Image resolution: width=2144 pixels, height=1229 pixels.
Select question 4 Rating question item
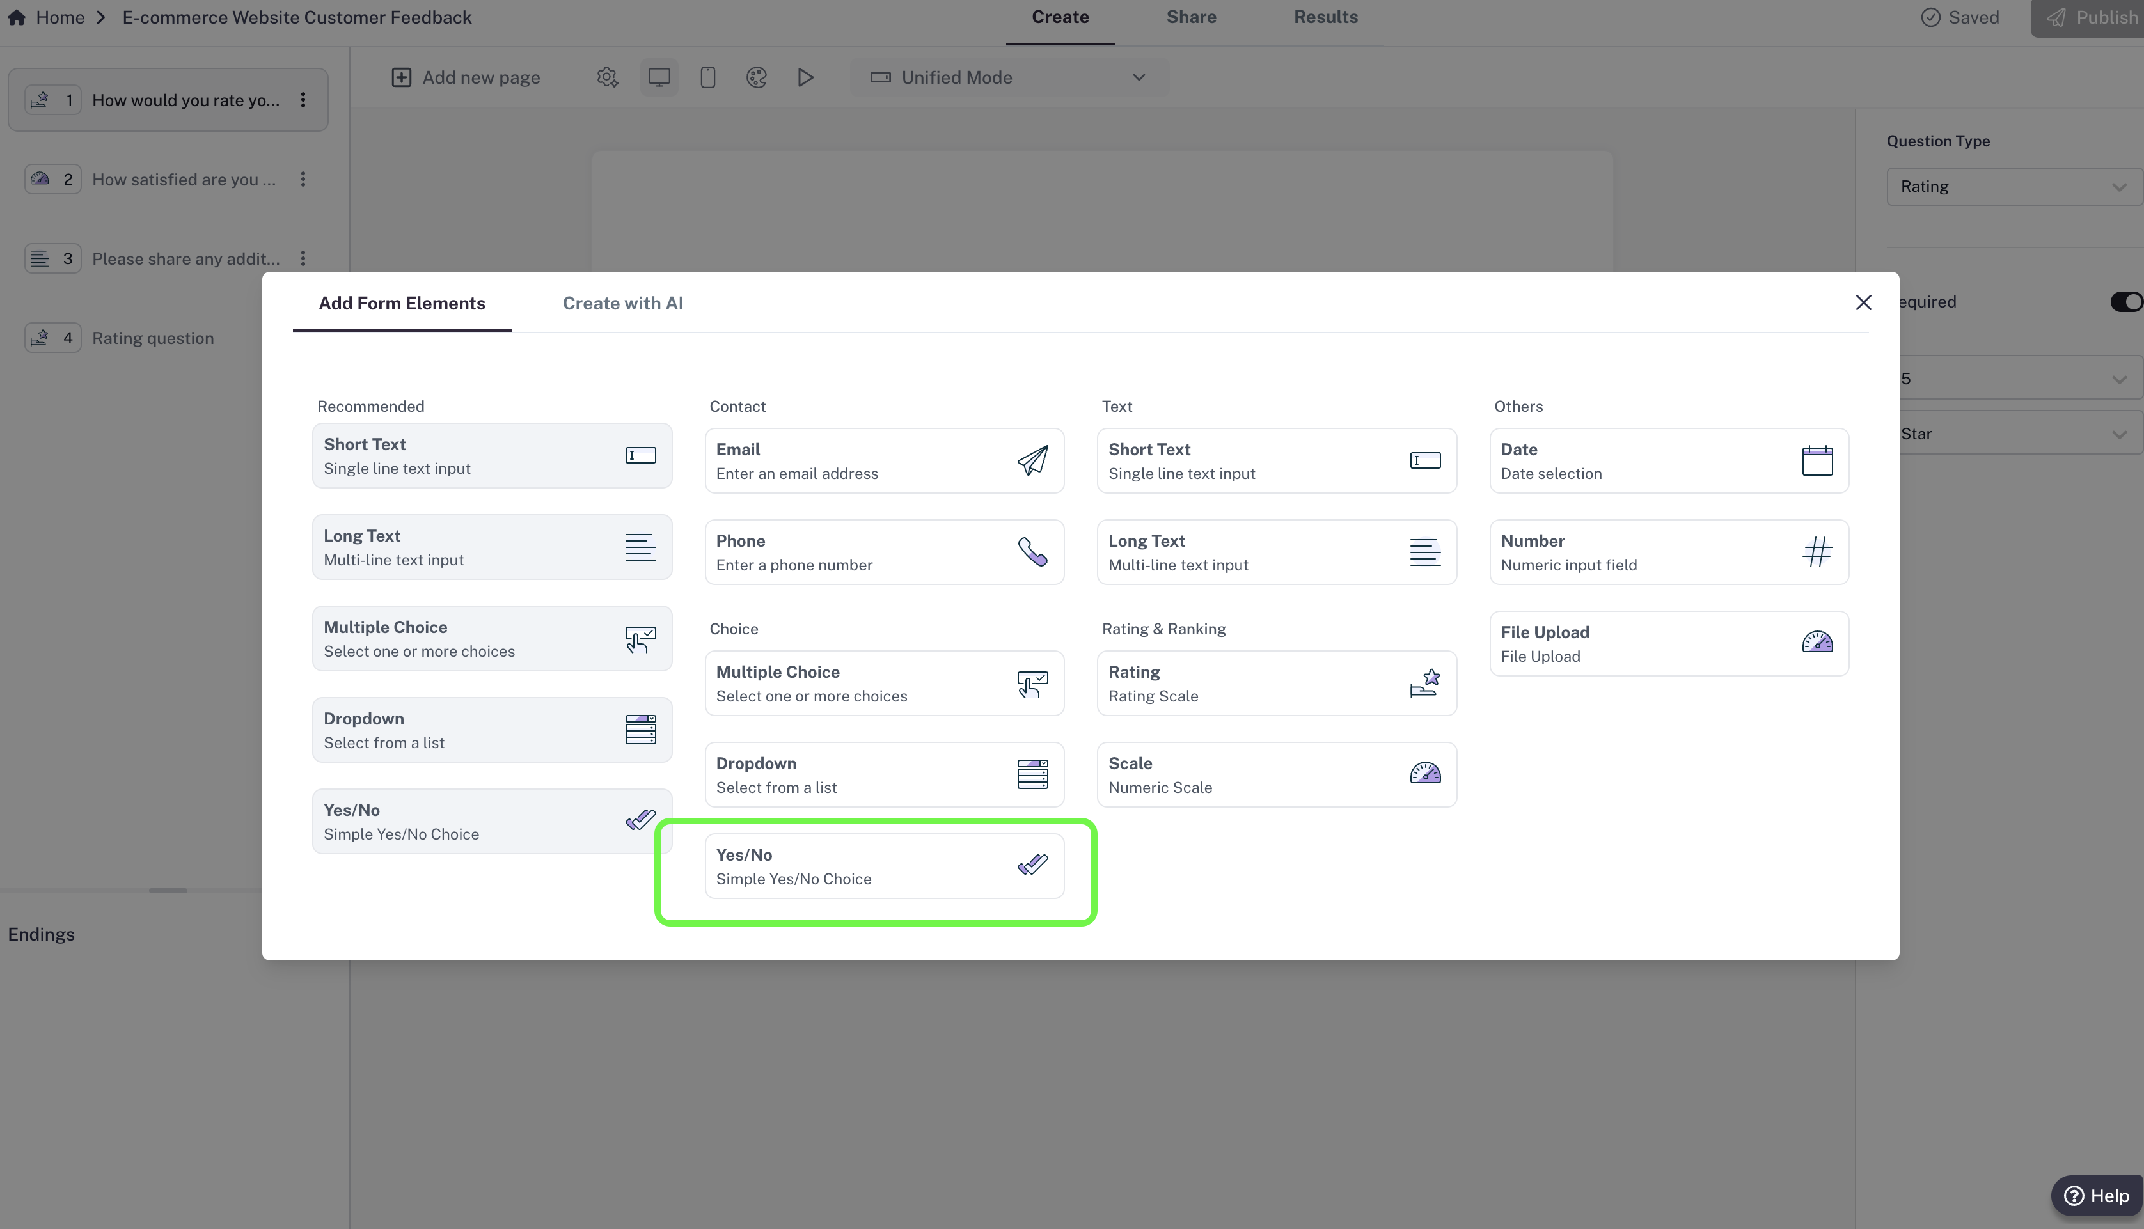(x=153, y=338)
